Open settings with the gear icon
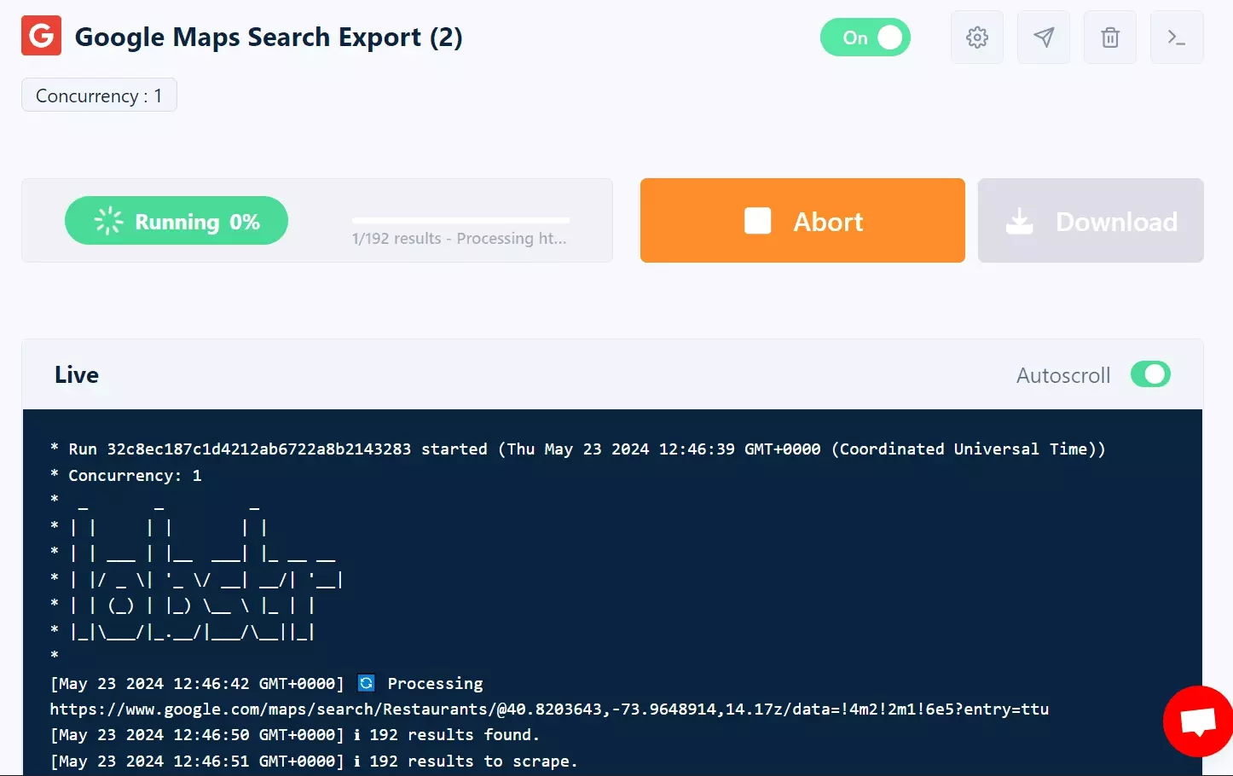Image resolution: width=1233 pixels, height=776 pixels. [976, 38]
